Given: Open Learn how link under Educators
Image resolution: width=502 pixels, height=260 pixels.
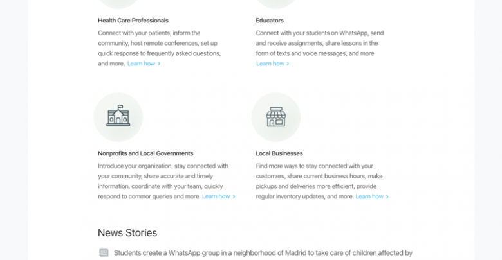Looking at the screenshot, I should click(270, 64).
